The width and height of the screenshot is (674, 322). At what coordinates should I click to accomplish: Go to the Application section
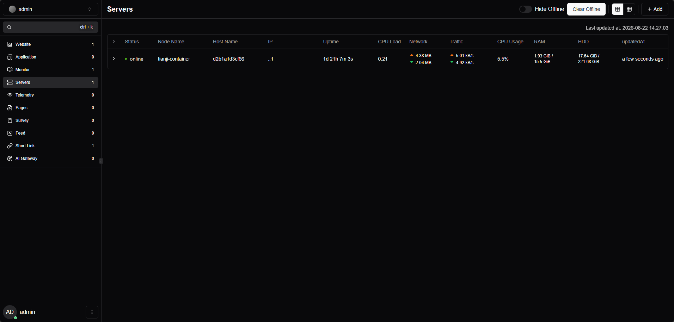(50, 57)
